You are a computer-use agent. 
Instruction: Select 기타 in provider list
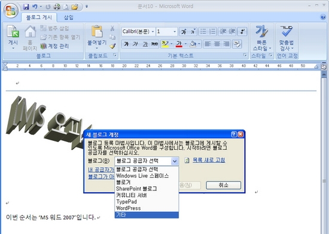point(147,215)
